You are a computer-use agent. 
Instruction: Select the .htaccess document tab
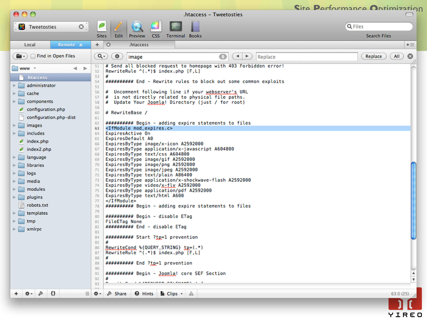[139, 45]
